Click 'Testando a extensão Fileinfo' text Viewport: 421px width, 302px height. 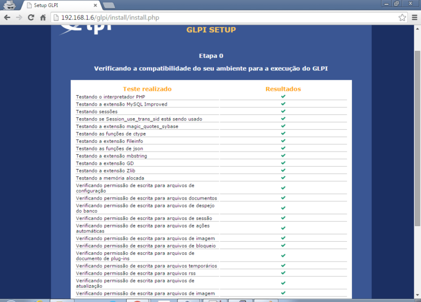tap(109, 141)
